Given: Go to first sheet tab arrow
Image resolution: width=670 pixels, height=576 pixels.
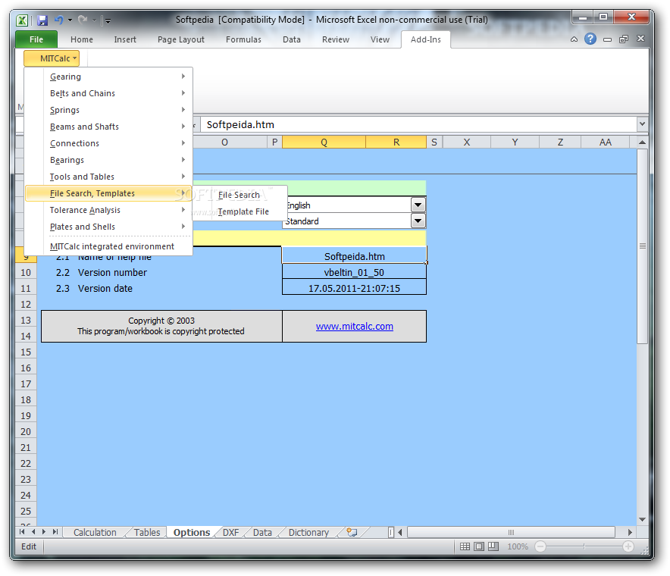Looking at the screenshot, I should 22,532.
